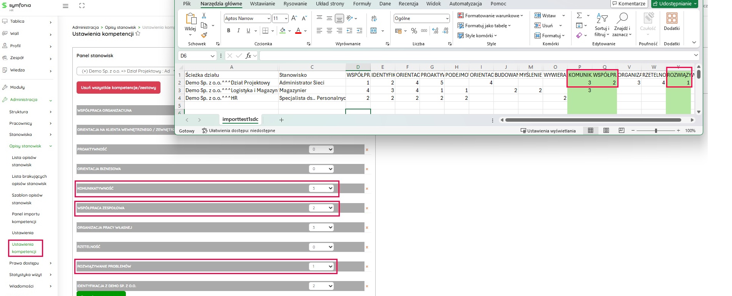Click the wrap text icon
Screen dimensions: 732x296
point(374,18)
